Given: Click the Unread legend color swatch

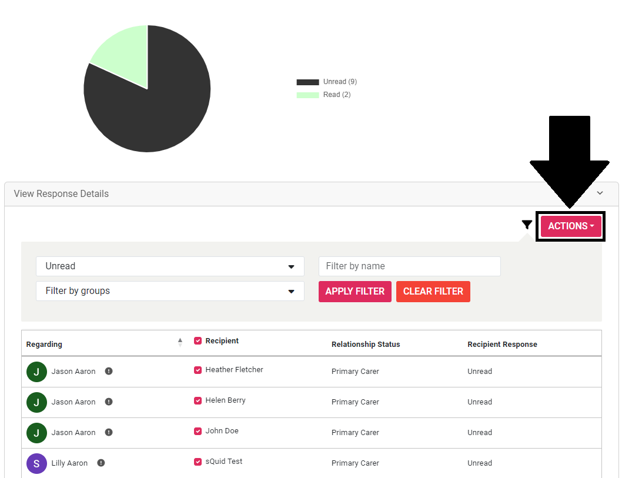Looking at the screenshot, I should pyautogui.click(x=307, y=82).
